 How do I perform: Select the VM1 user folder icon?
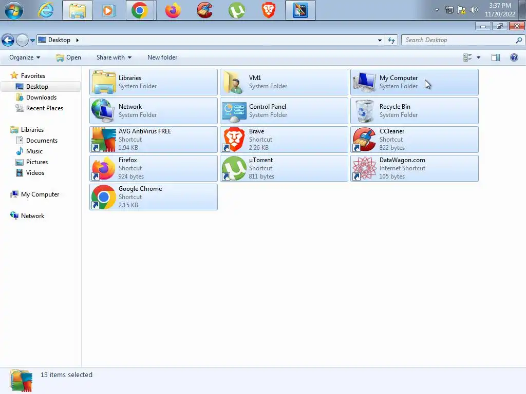point(234,82)
